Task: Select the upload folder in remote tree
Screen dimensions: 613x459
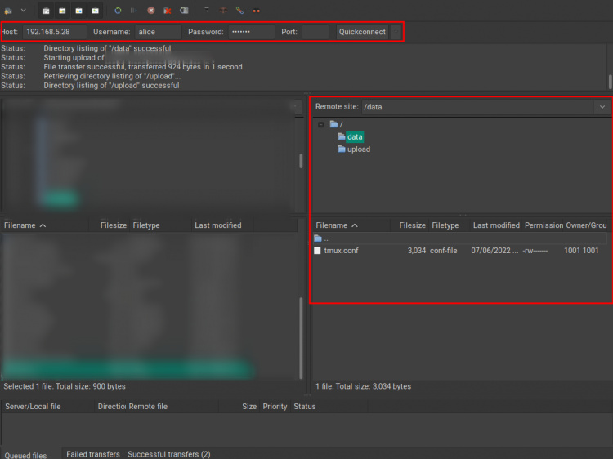Action: pyautogui.click(x=358, y=149)
